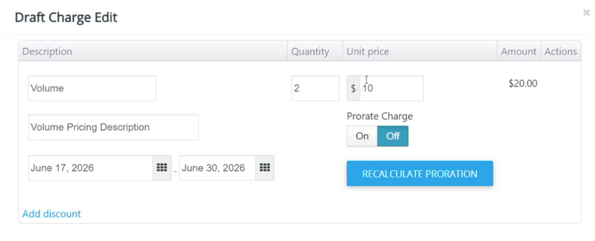Click the June 17, 2026 start date field

pos(90,168)
